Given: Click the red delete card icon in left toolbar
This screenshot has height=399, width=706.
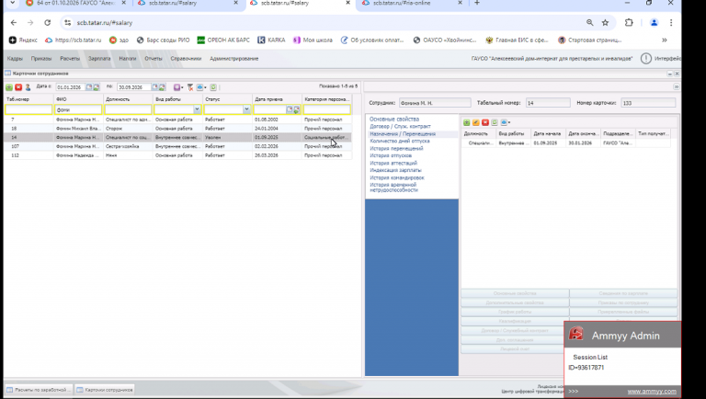Looking at the screenshot, I should (18, 87).
